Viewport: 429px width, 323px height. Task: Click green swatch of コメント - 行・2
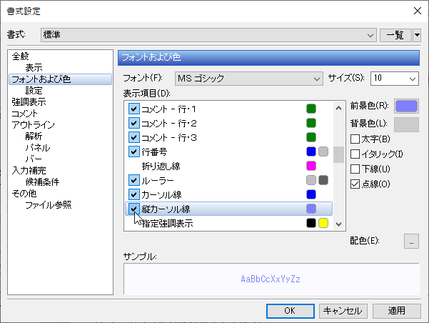[311, 123]
